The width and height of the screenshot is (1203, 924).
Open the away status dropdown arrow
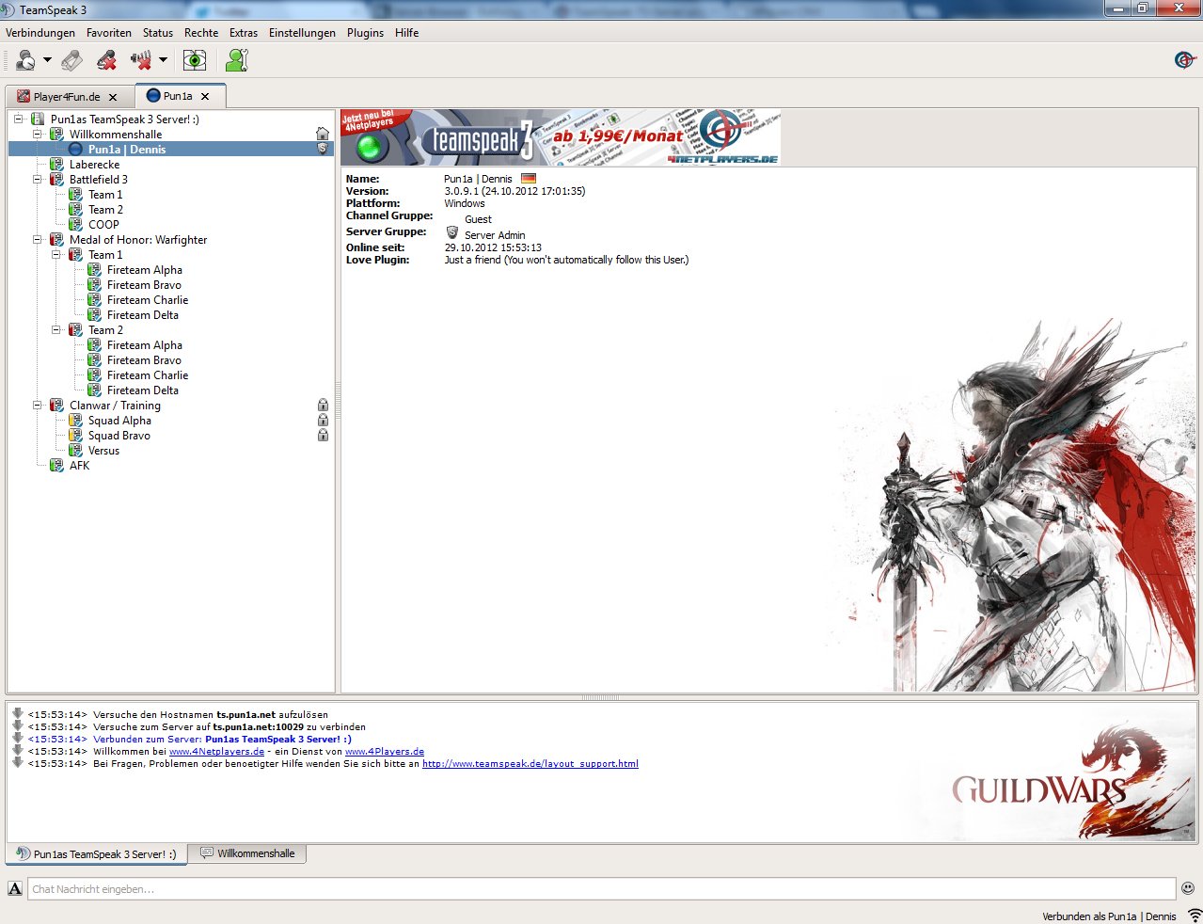pyautogui.click(x=47, y=60)
